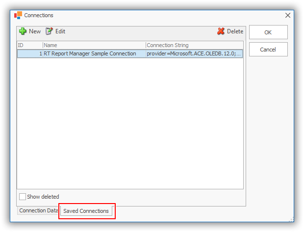Click the provider=Microsoft.ACE.OLEDB connection string cell
This screenshot has height=232, width=304.
pos(194,53)
